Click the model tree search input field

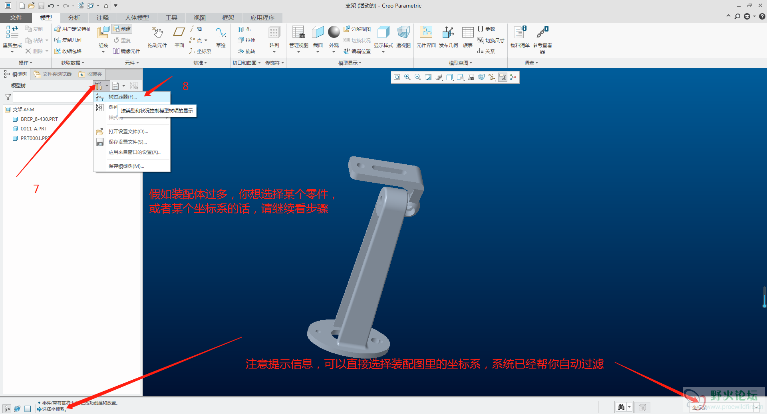click(53, 97)
